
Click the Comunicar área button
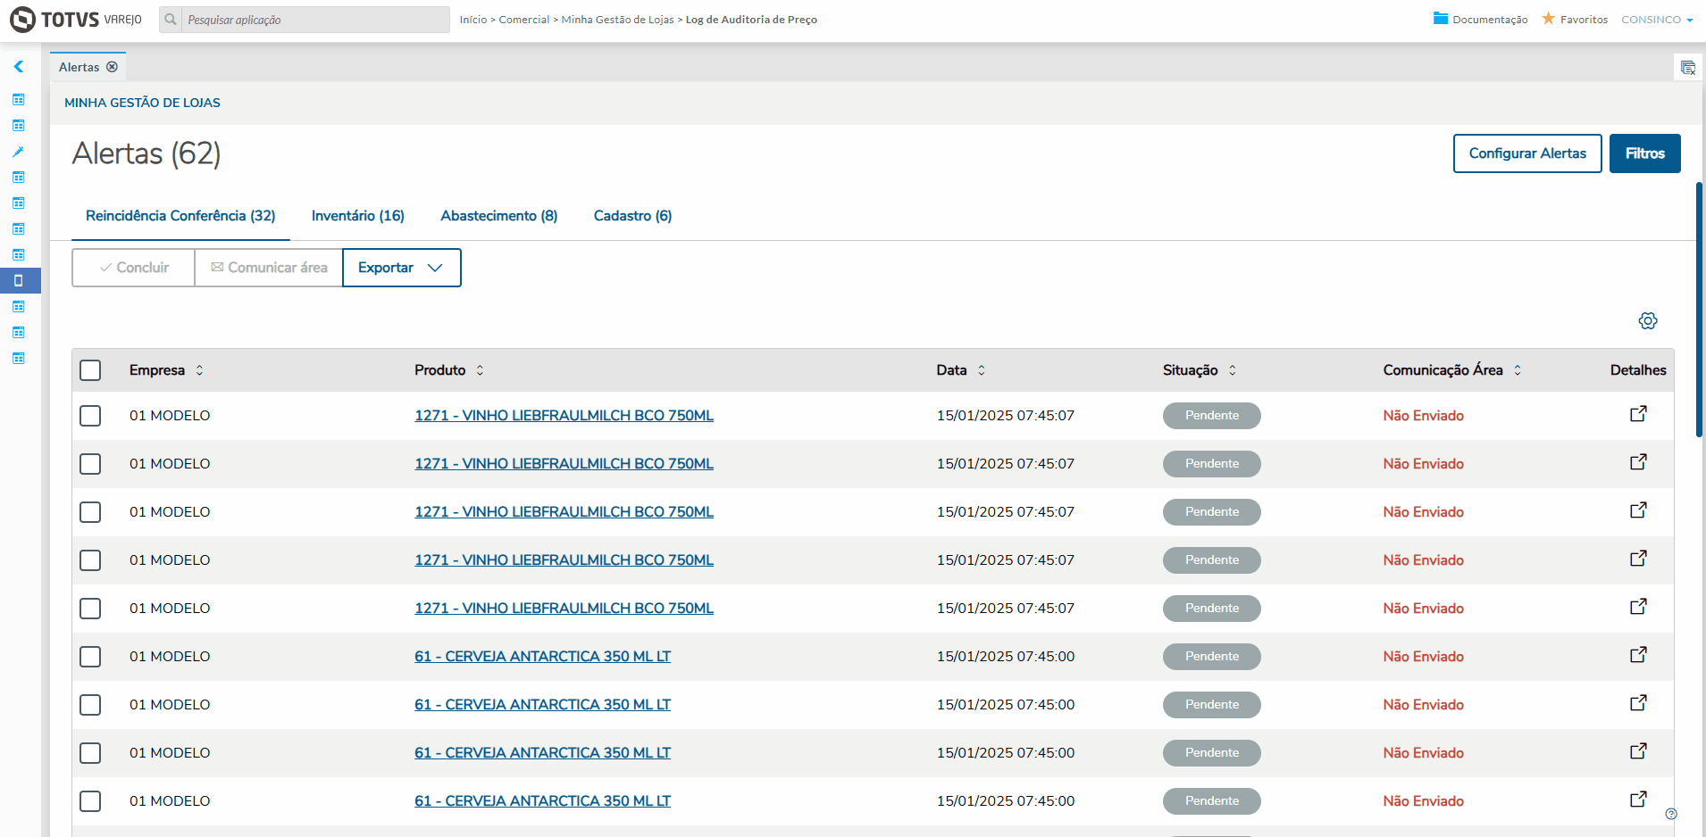tap(269, 268)
